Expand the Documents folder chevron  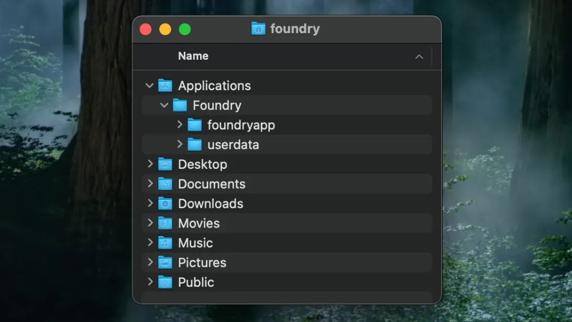[150, 184]
